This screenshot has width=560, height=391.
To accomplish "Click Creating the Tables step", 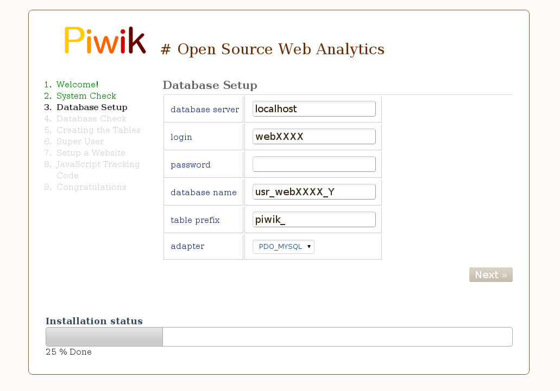I will coord(98,130).
